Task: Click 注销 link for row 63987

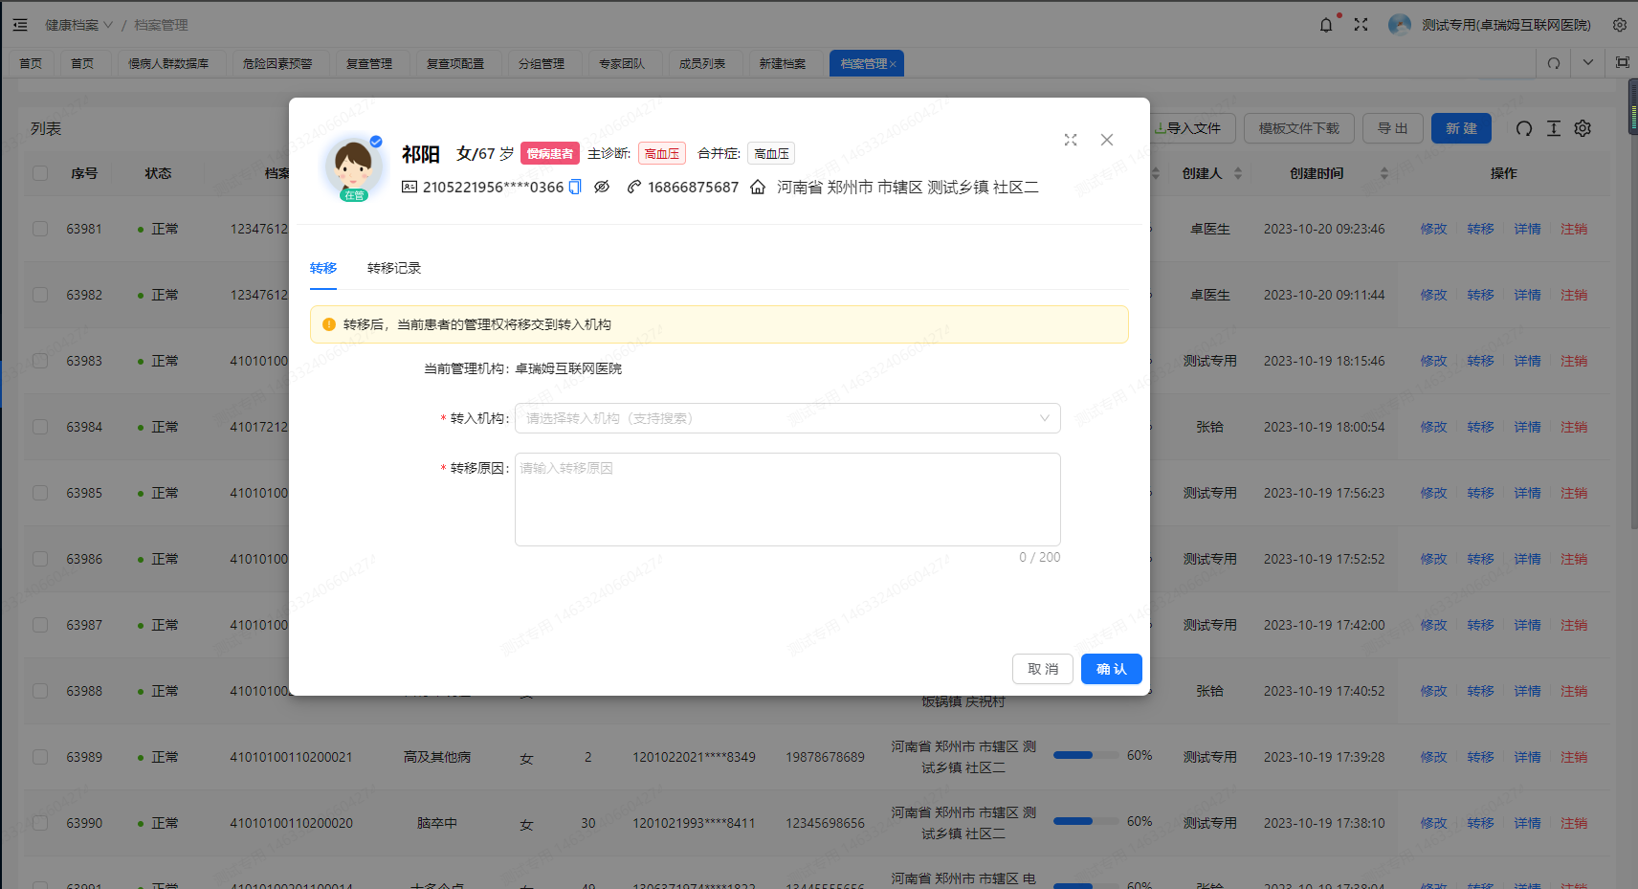Action: [1574, 625]
